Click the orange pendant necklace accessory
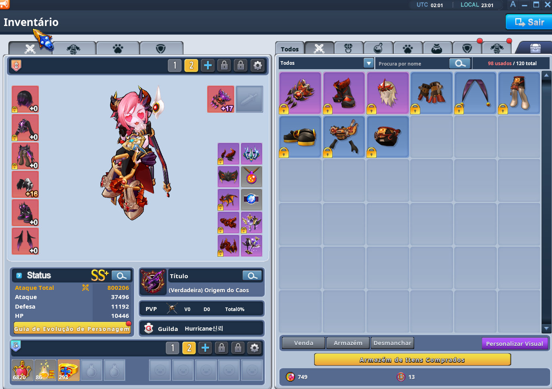The height and width of the screenshot is (389, 552). (252, 177)
